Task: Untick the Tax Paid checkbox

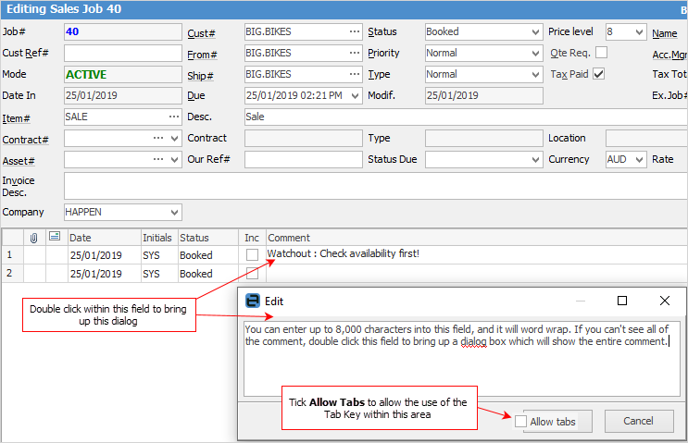Action: [x=598, y=74]
